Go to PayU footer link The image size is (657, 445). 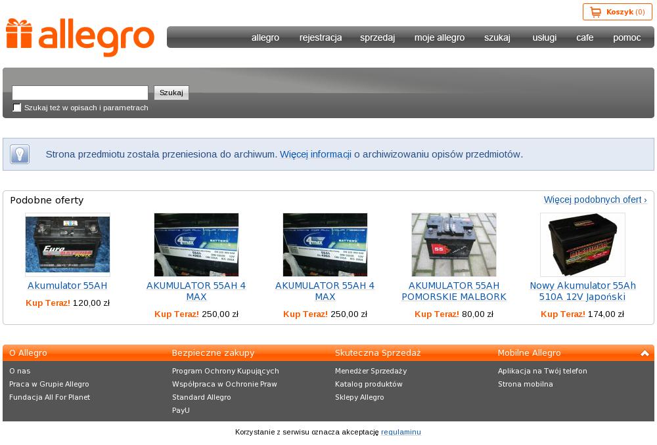tap(181, 410)
